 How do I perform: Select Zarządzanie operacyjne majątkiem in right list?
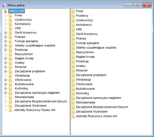coord(99,98)
